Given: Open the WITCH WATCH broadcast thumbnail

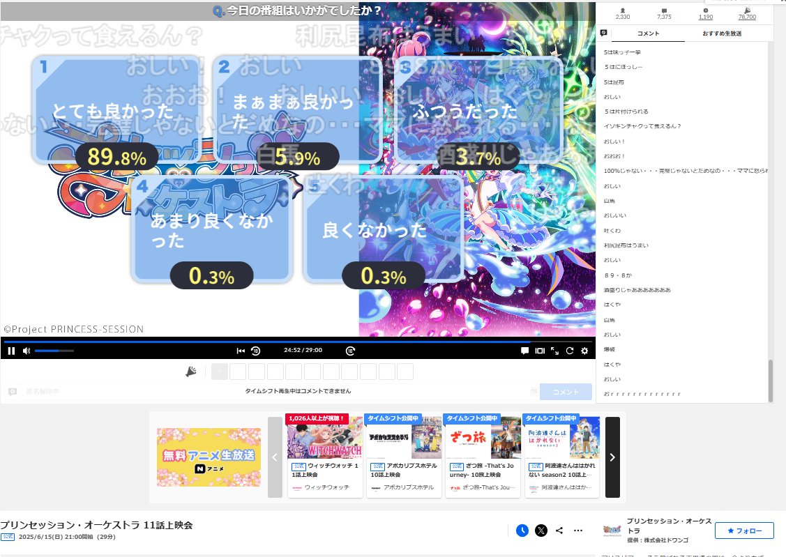Looking at the screenshot, I should point(325,437).
